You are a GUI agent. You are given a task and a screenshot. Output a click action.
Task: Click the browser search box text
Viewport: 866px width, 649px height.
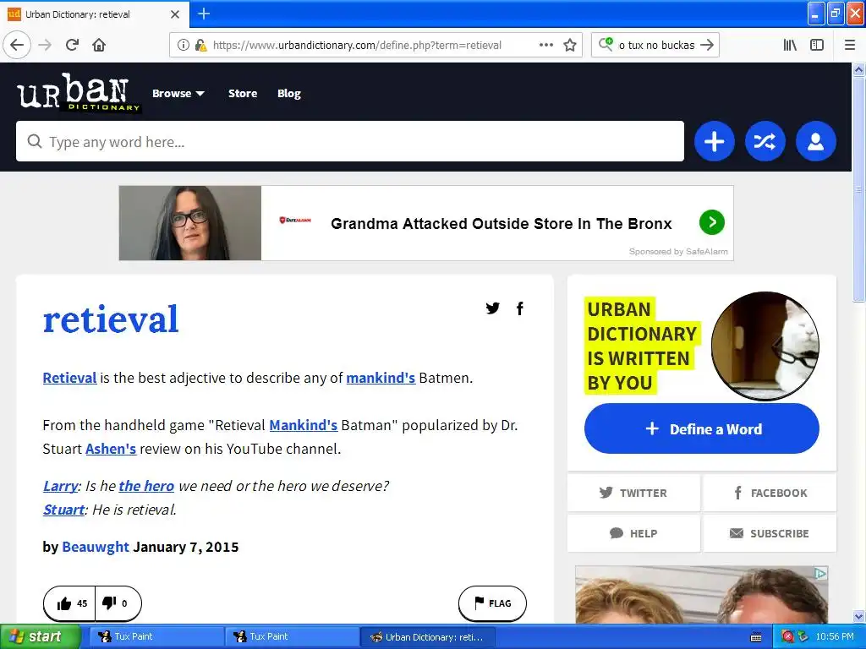(656, 45)
